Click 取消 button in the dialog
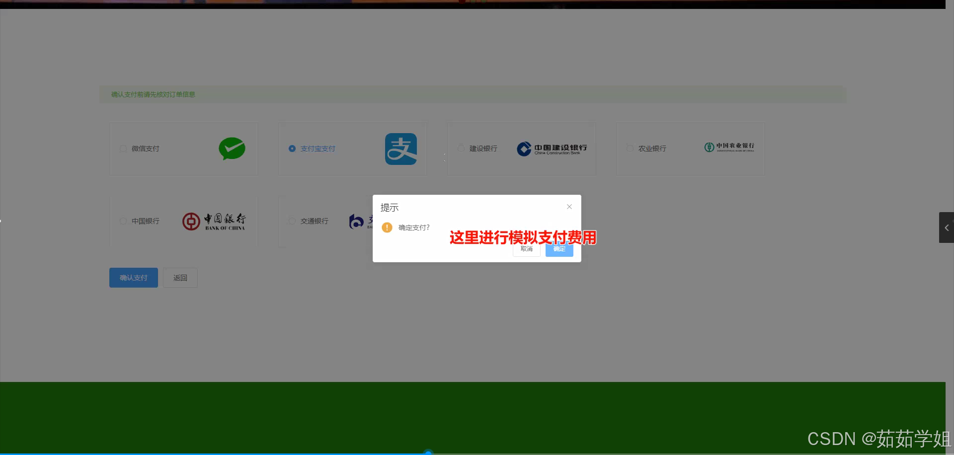Screen dimensions: 954x455 tap(527, 249)
